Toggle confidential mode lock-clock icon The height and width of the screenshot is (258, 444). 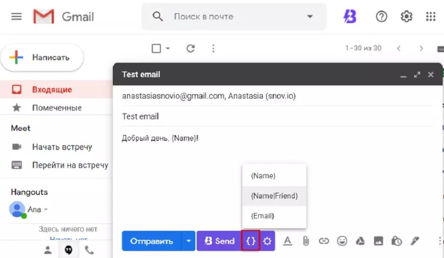[x=396, y=241]
